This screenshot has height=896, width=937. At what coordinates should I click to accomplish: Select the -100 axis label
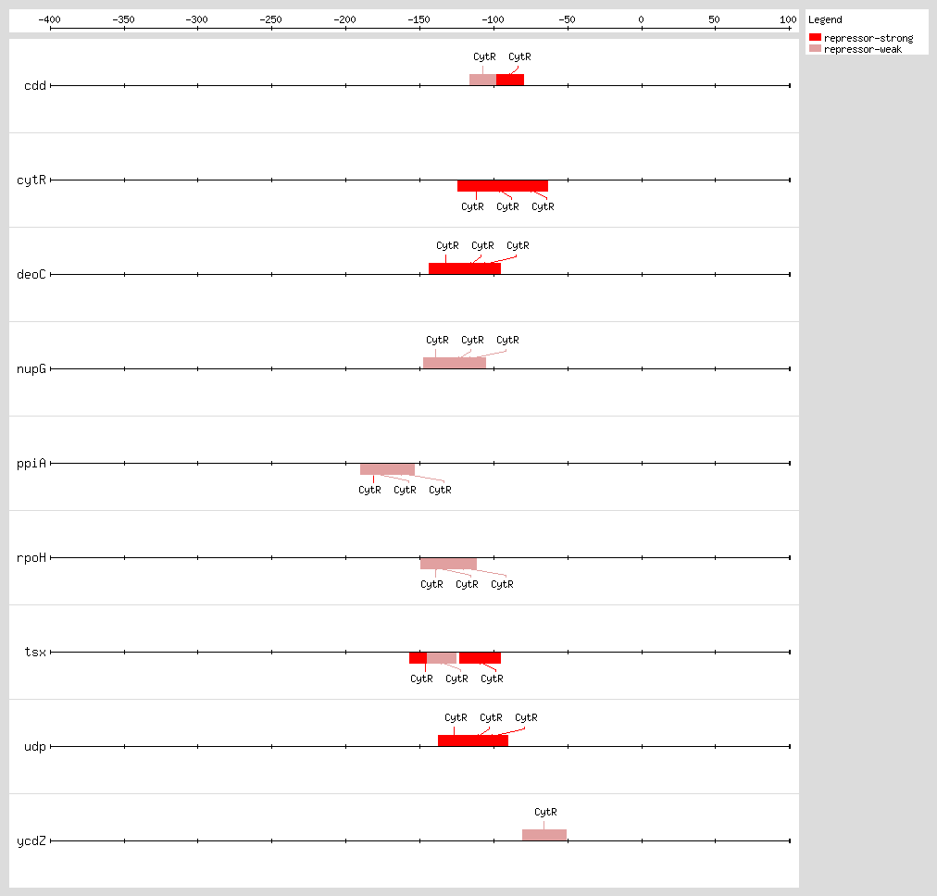click(x=493, y=19)
